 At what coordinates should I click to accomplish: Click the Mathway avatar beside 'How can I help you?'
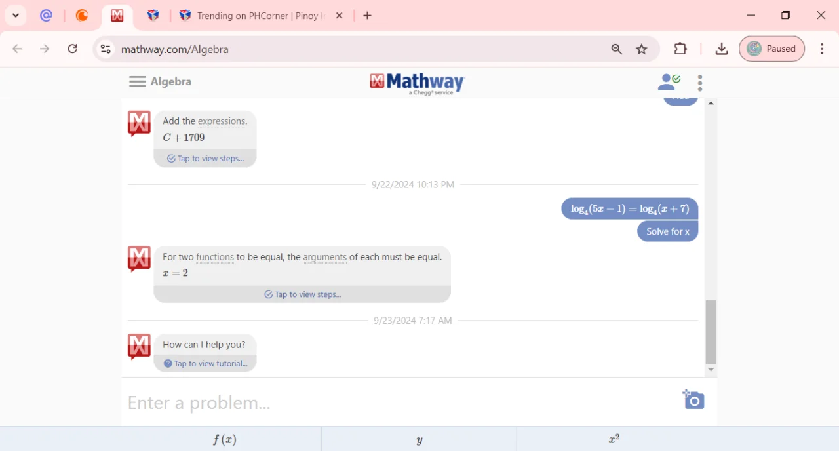139,347
